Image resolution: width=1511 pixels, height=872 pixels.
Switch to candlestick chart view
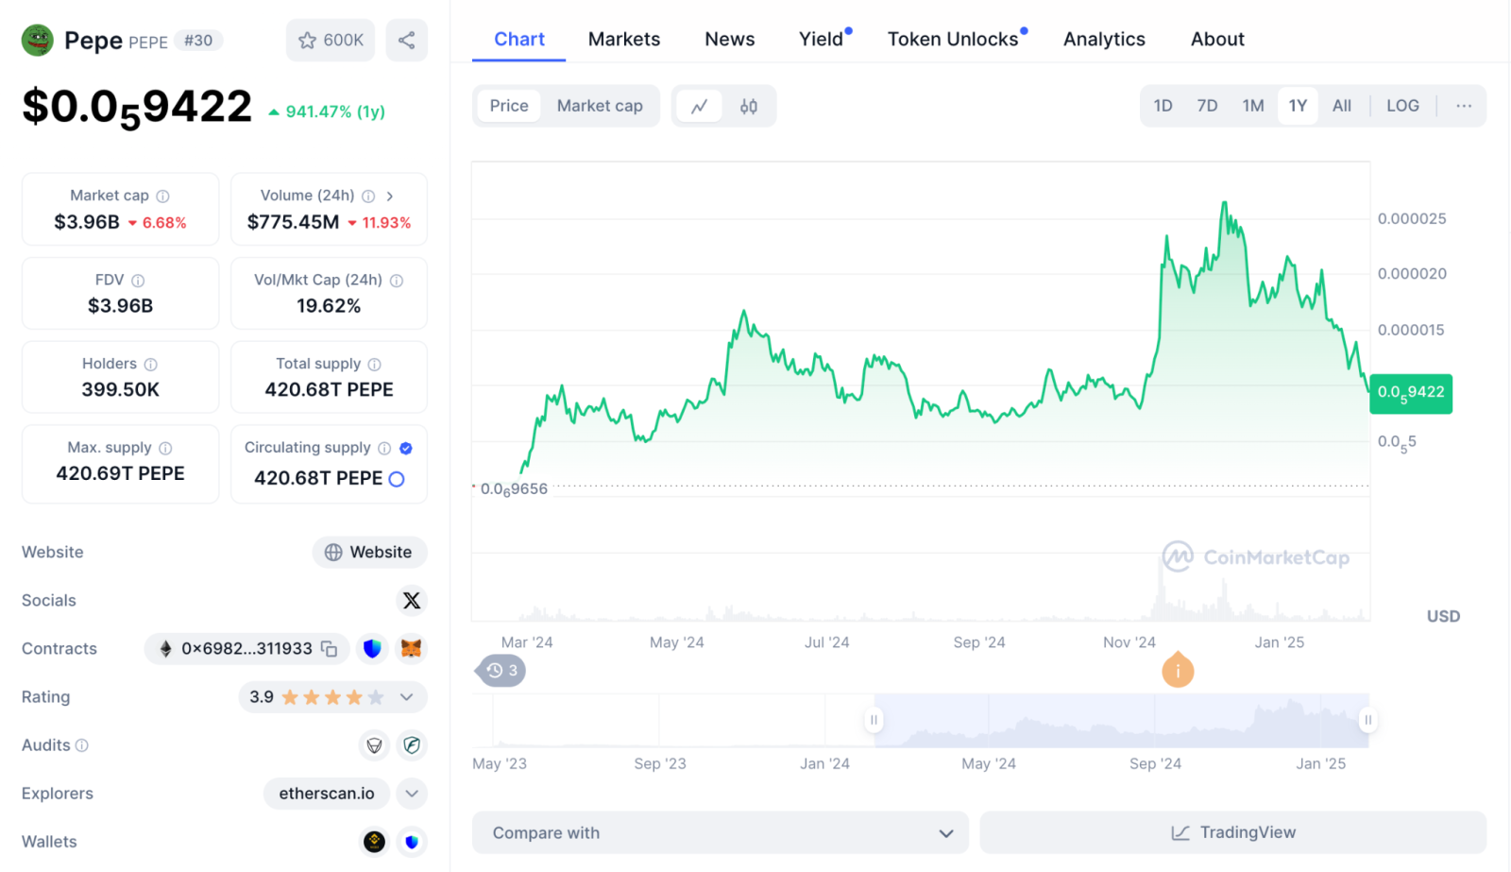(749, 107)
